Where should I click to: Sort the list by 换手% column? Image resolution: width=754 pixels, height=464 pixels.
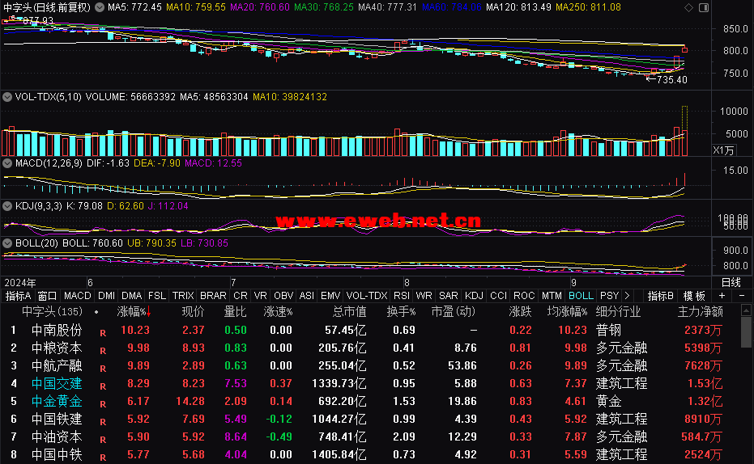click(x=401, y=312)
